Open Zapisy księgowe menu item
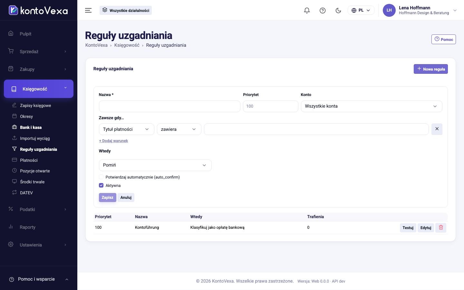Image resolution: width=464 pixels, height=290 pixels. (x=35, y=105)
